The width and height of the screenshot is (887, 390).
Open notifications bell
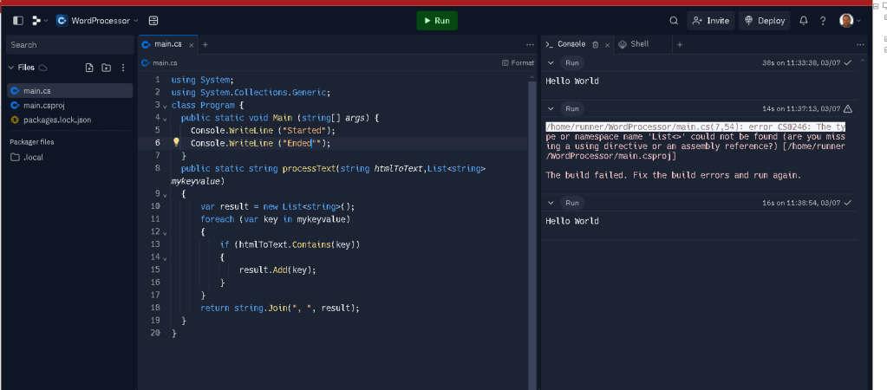(803, 21)
